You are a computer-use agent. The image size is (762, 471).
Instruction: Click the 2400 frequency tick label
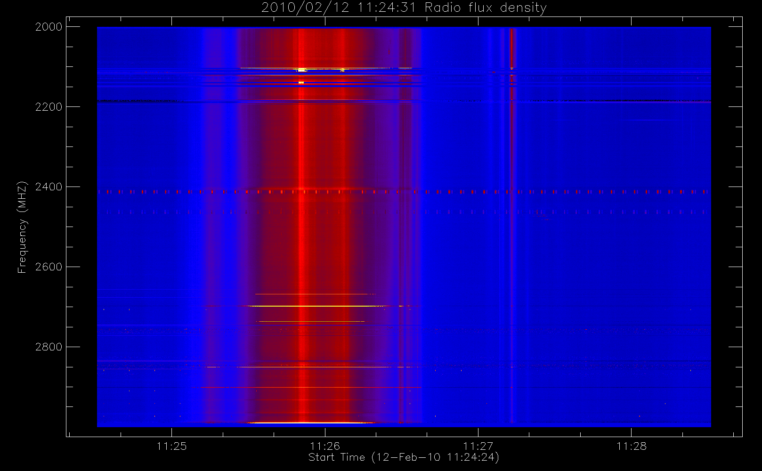pyautogui.click(x=49, y=187)
